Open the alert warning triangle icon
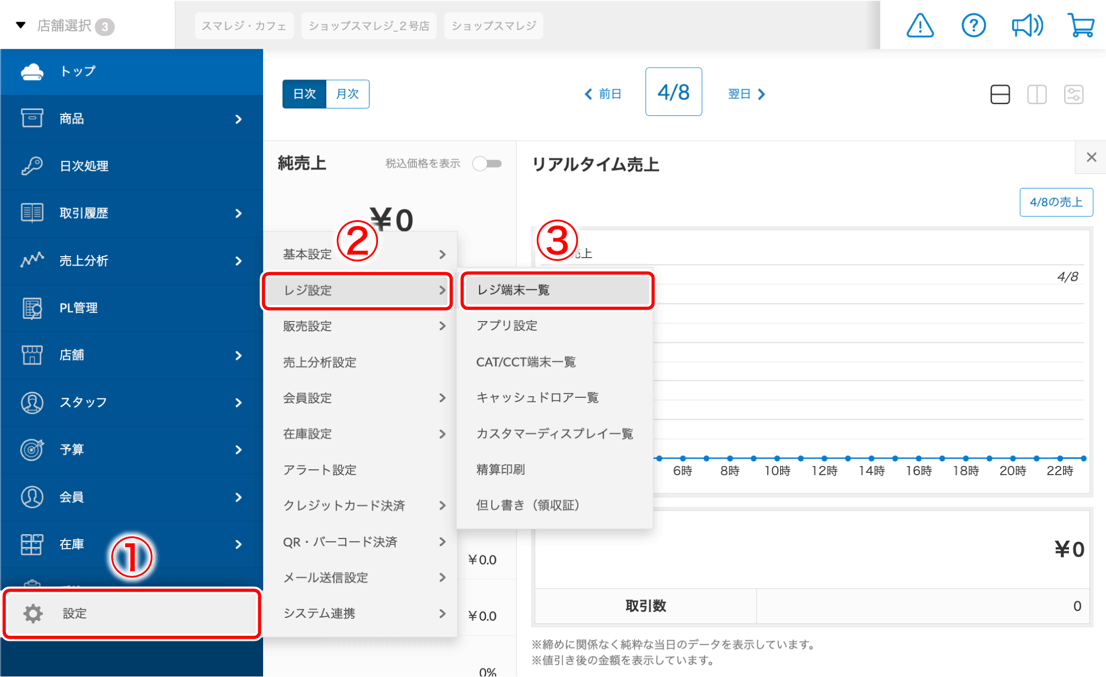 (x=920, y=25)
